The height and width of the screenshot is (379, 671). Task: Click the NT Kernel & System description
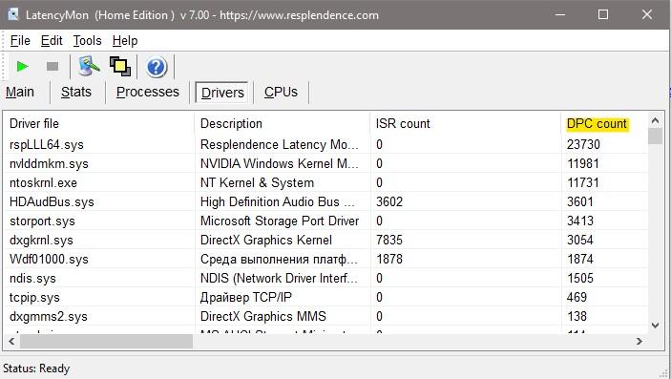tap(257, 183)
